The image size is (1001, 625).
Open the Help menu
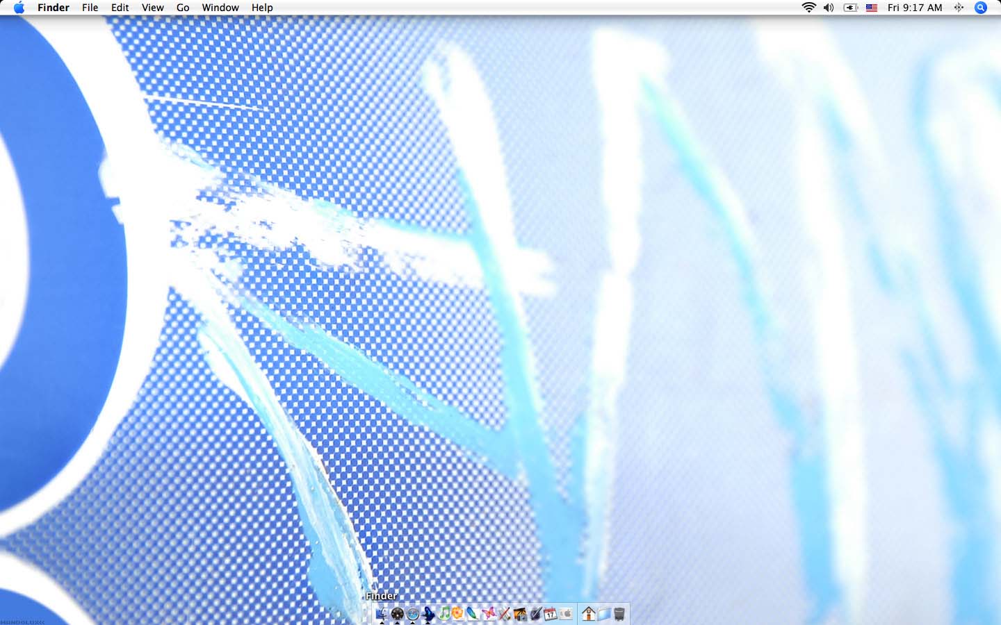click(262, 8)
